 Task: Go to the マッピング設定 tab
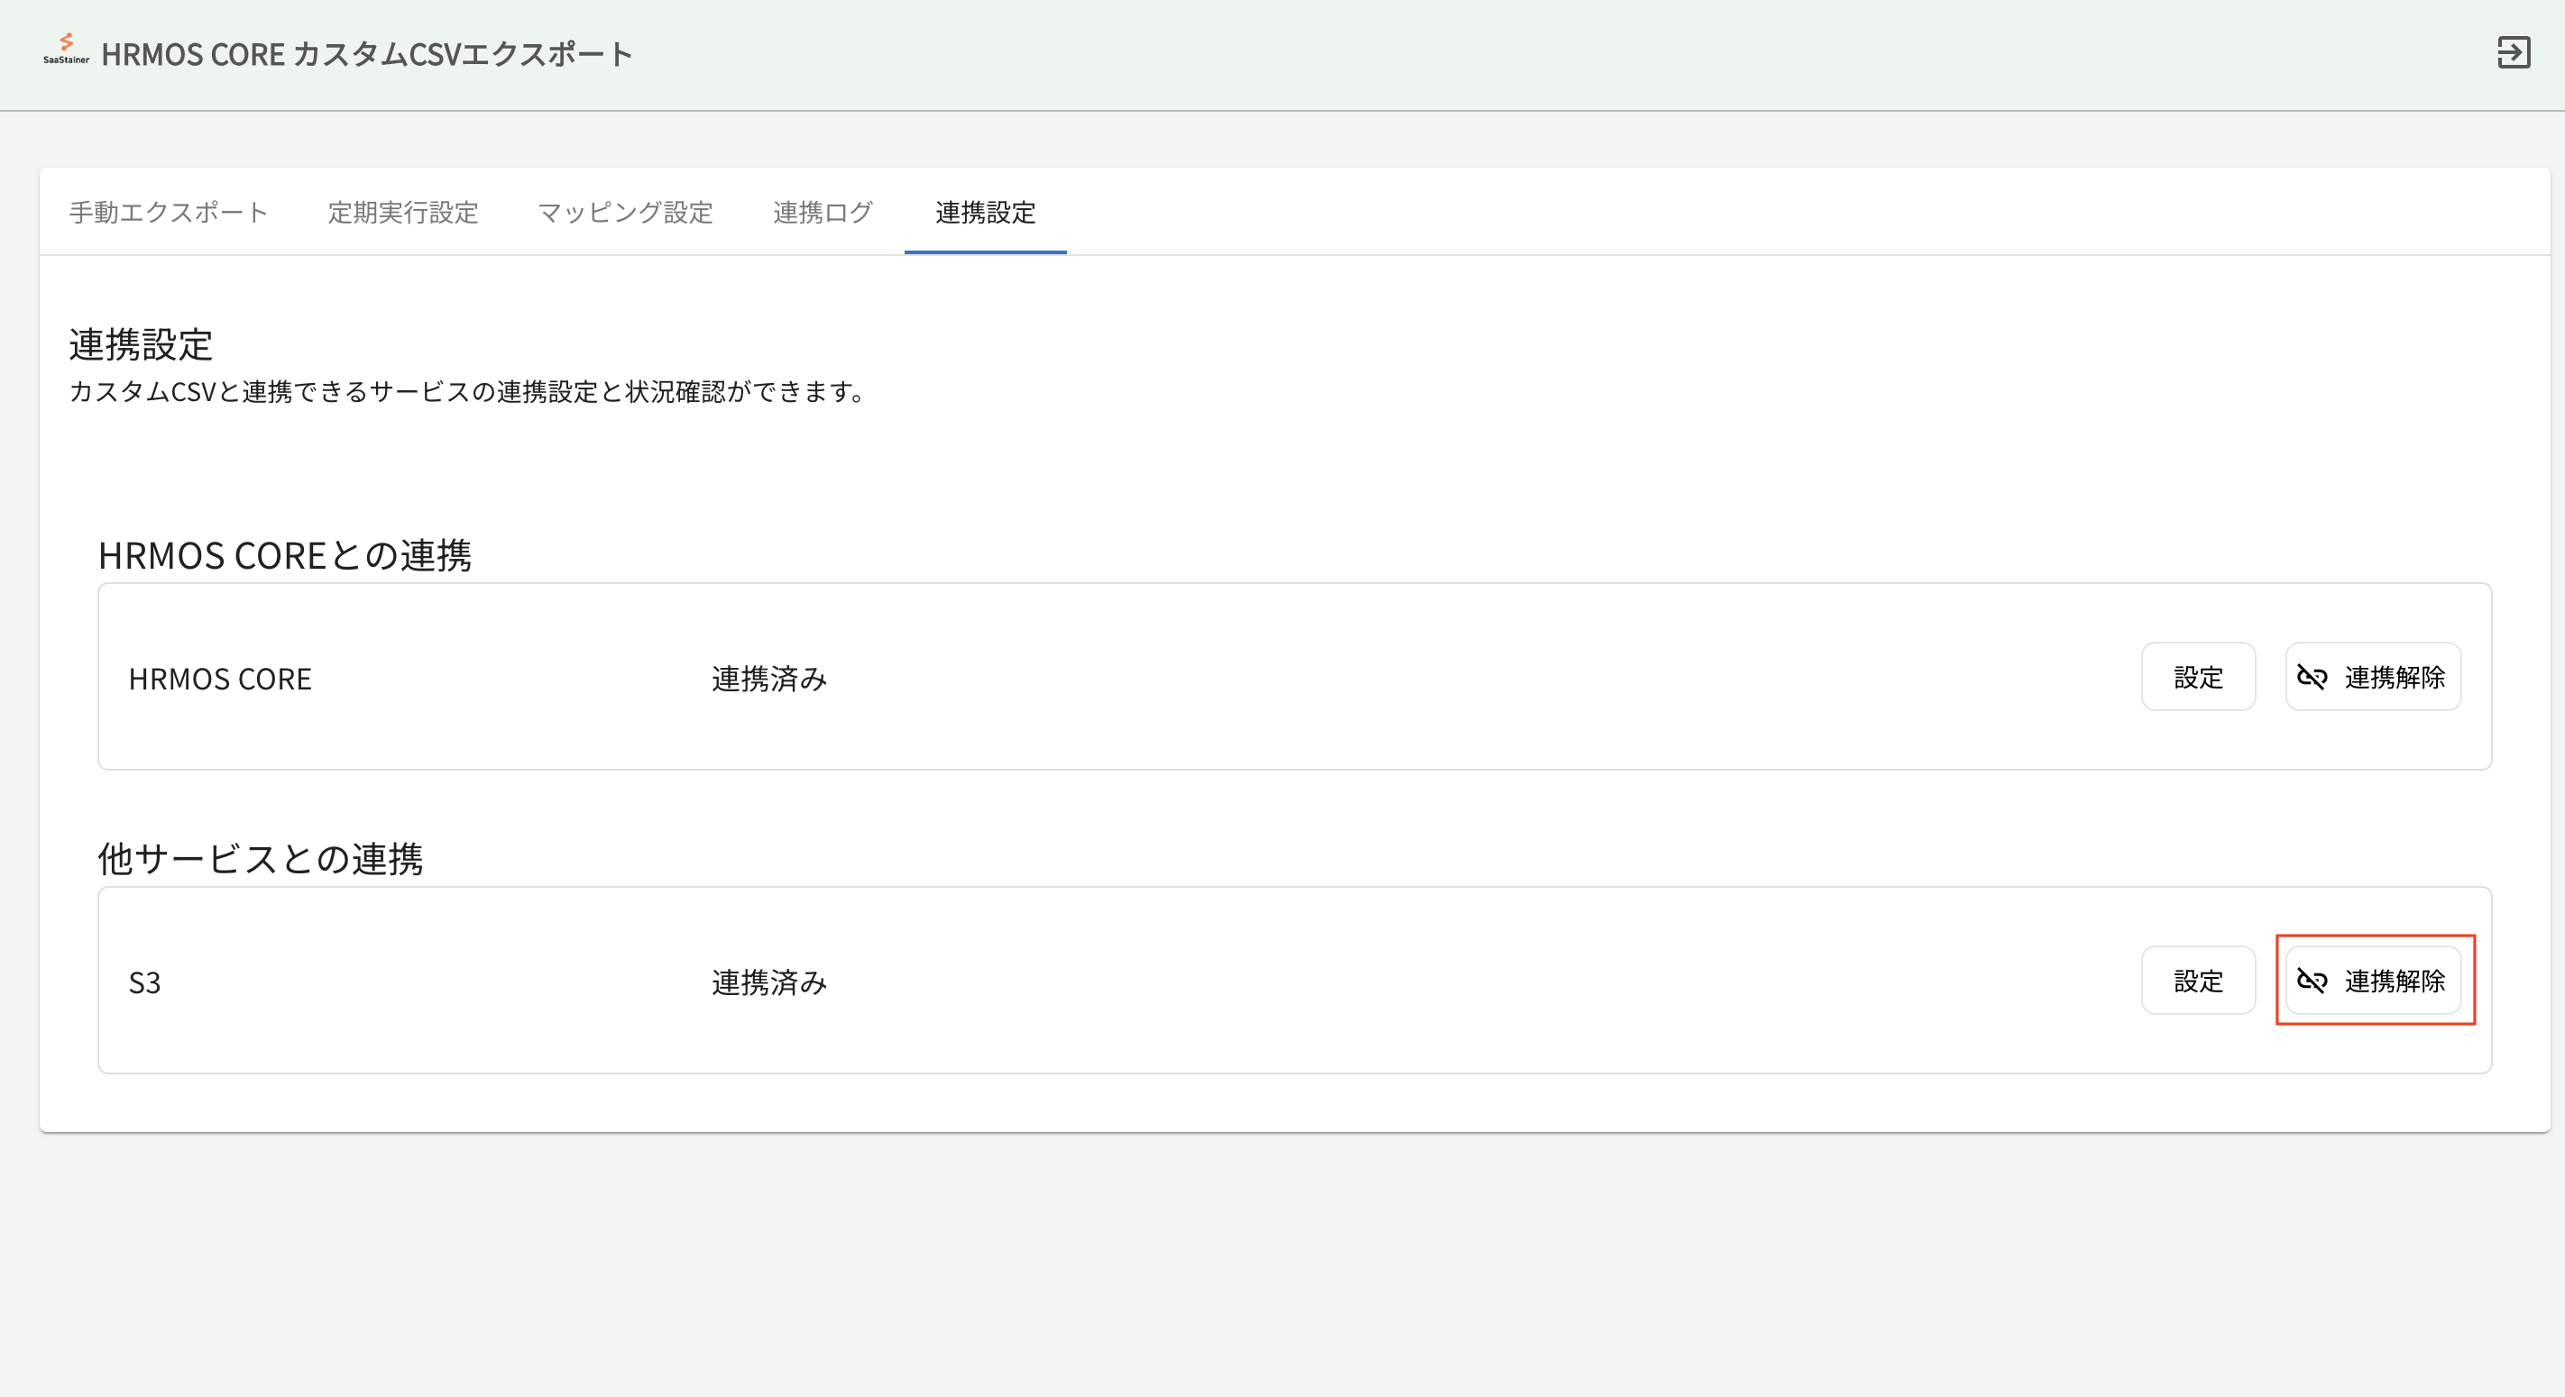[625, 212]
